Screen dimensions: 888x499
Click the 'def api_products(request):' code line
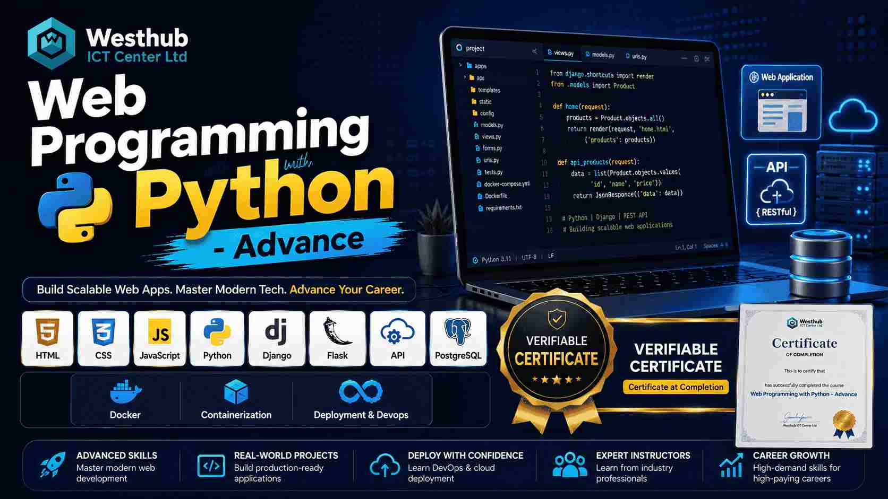598,162
